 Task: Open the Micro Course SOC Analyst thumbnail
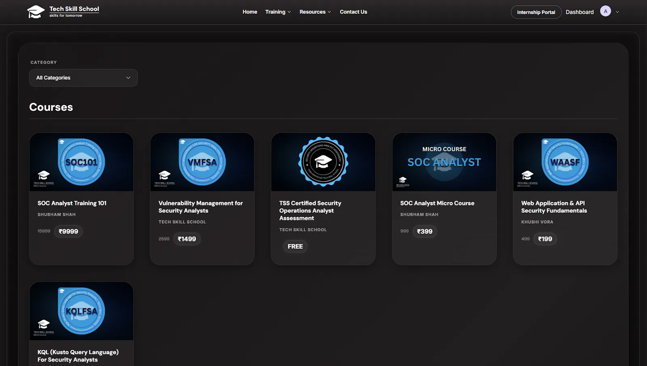pyautogui.click(x=444, y=162)
